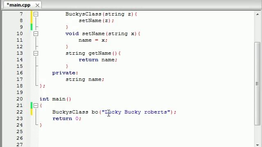262x147 pixels.
Task: Click the closing brace on line 24
Action: coord(41,125)
